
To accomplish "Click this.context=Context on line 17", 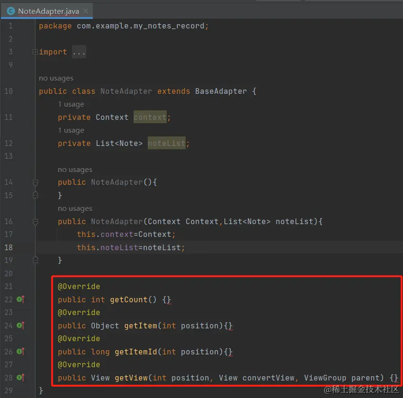I will click(124, 235).
